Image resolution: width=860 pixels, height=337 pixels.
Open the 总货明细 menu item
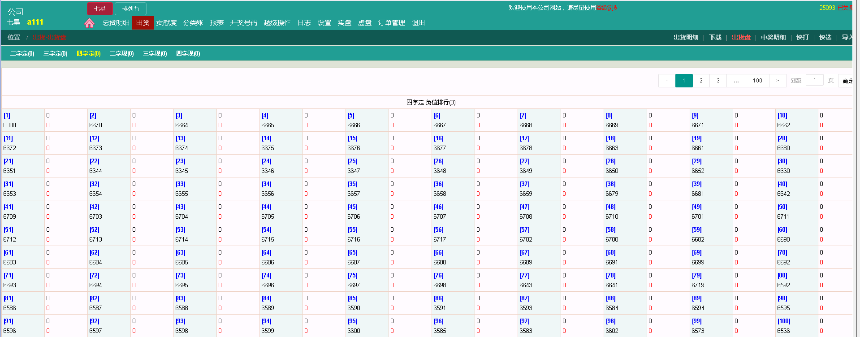click(116, 23)
